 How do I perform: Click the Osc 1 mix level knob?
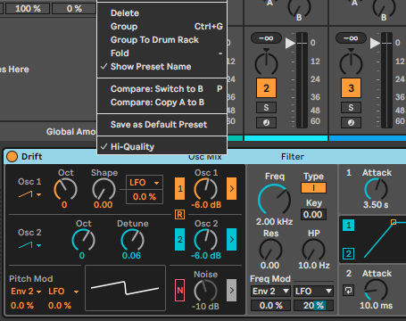[206, 189]
